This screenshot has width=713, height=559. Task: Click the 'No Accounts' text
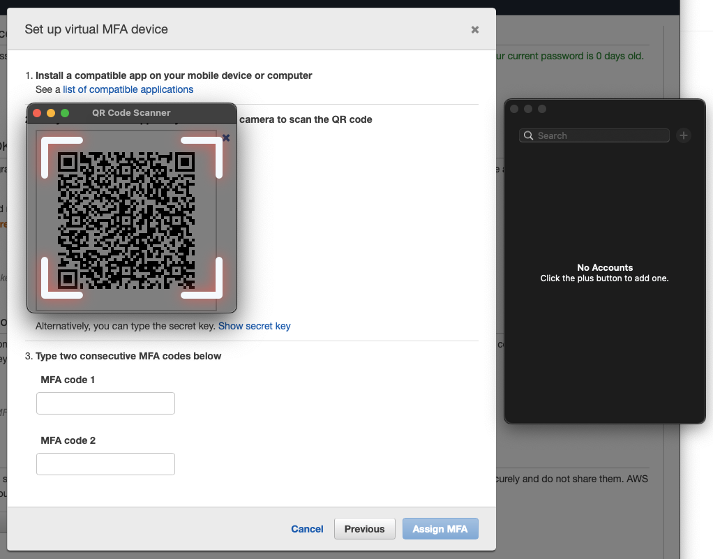605,267
